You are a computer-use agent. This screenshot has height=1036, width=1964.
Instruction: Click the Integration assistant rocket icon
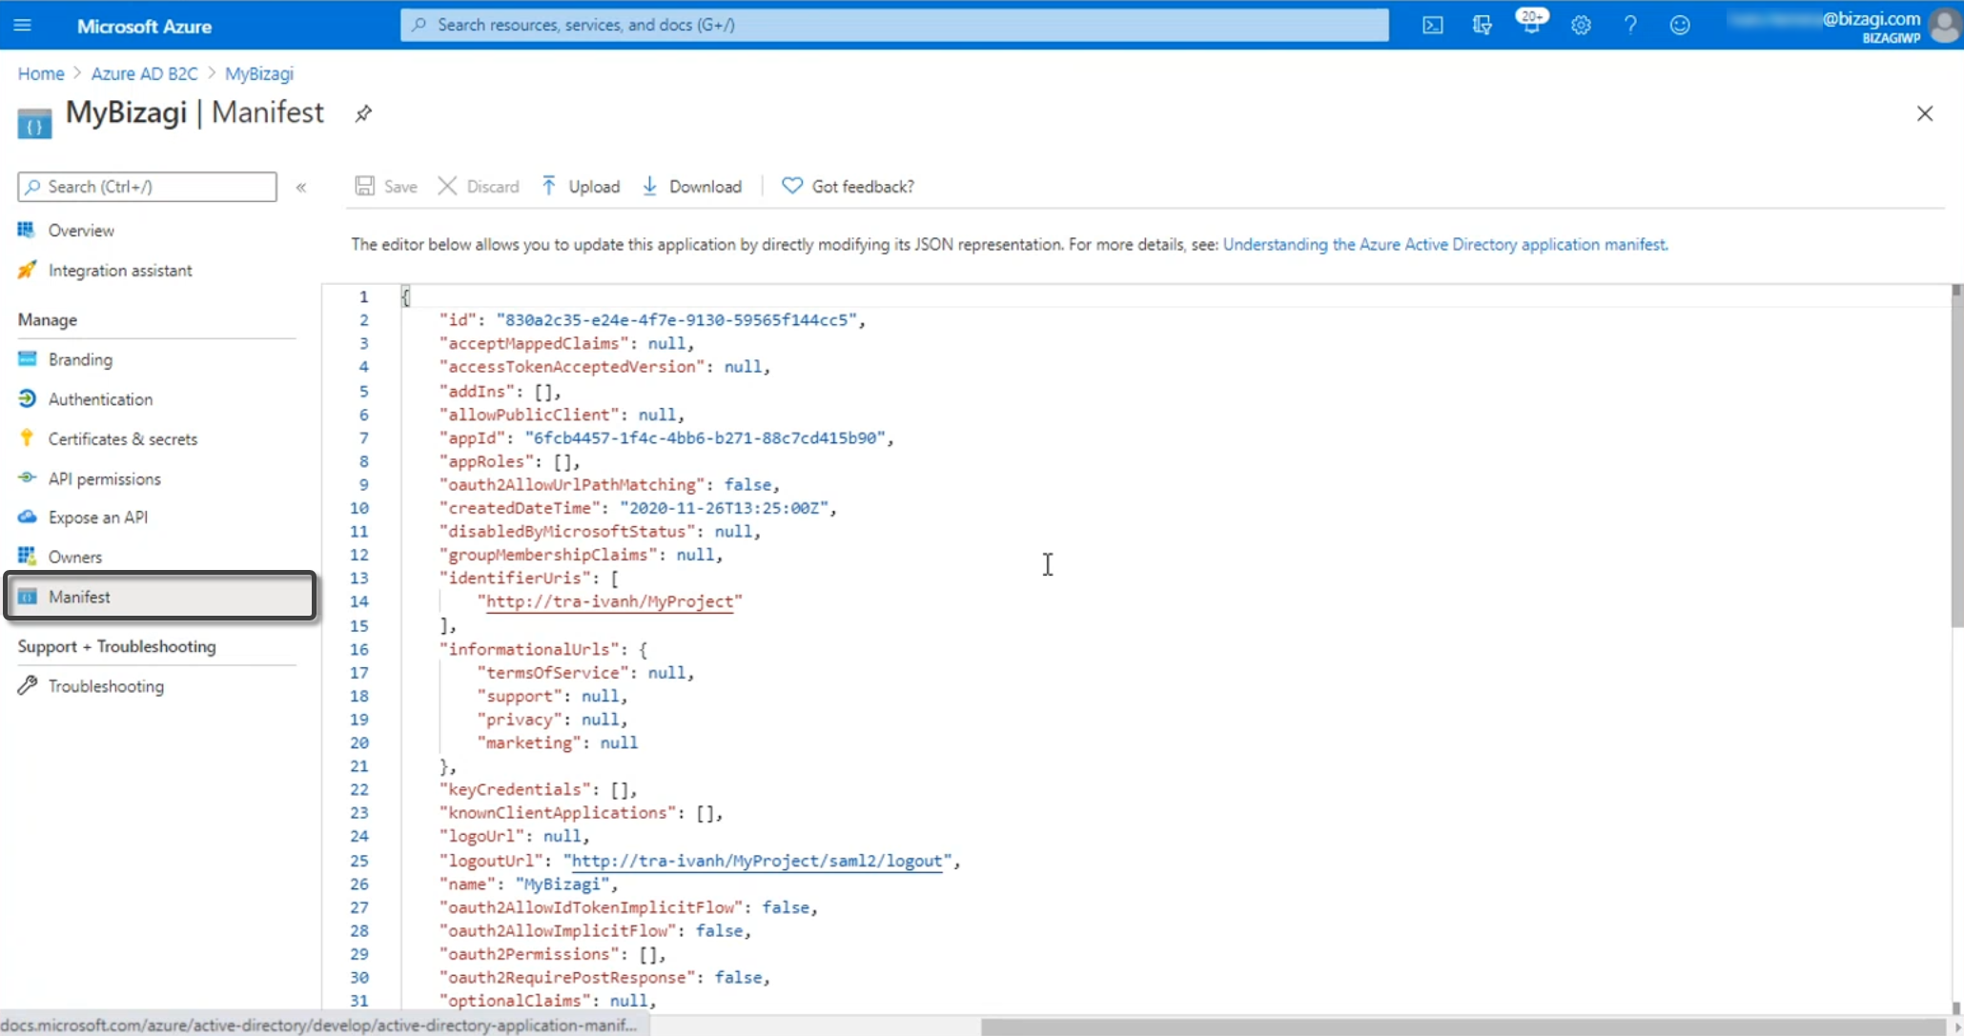click(27, 270)
